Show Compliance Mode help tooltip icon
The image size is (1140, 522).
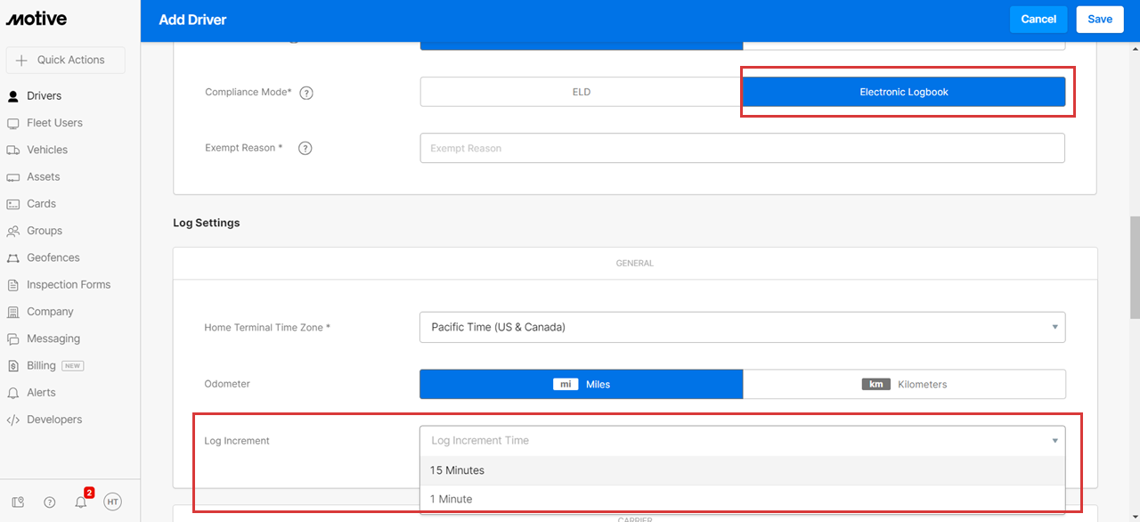pos(306,93)
